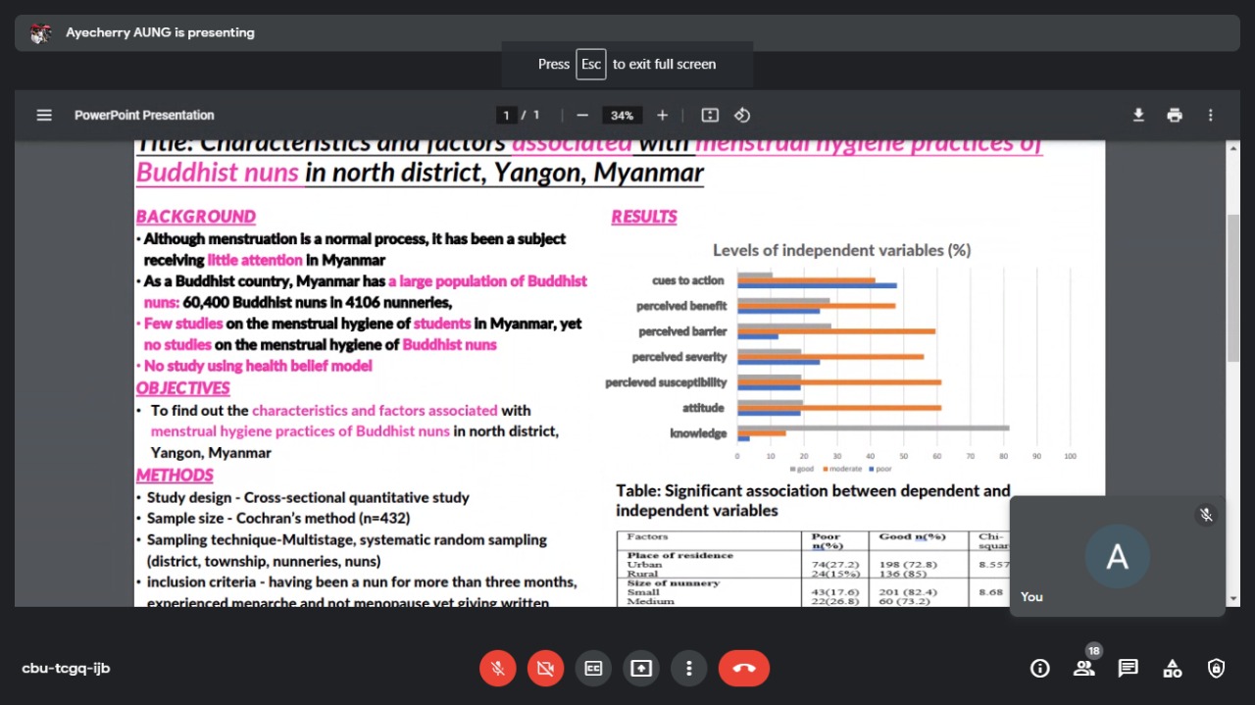Open the activities panel

1172,668
